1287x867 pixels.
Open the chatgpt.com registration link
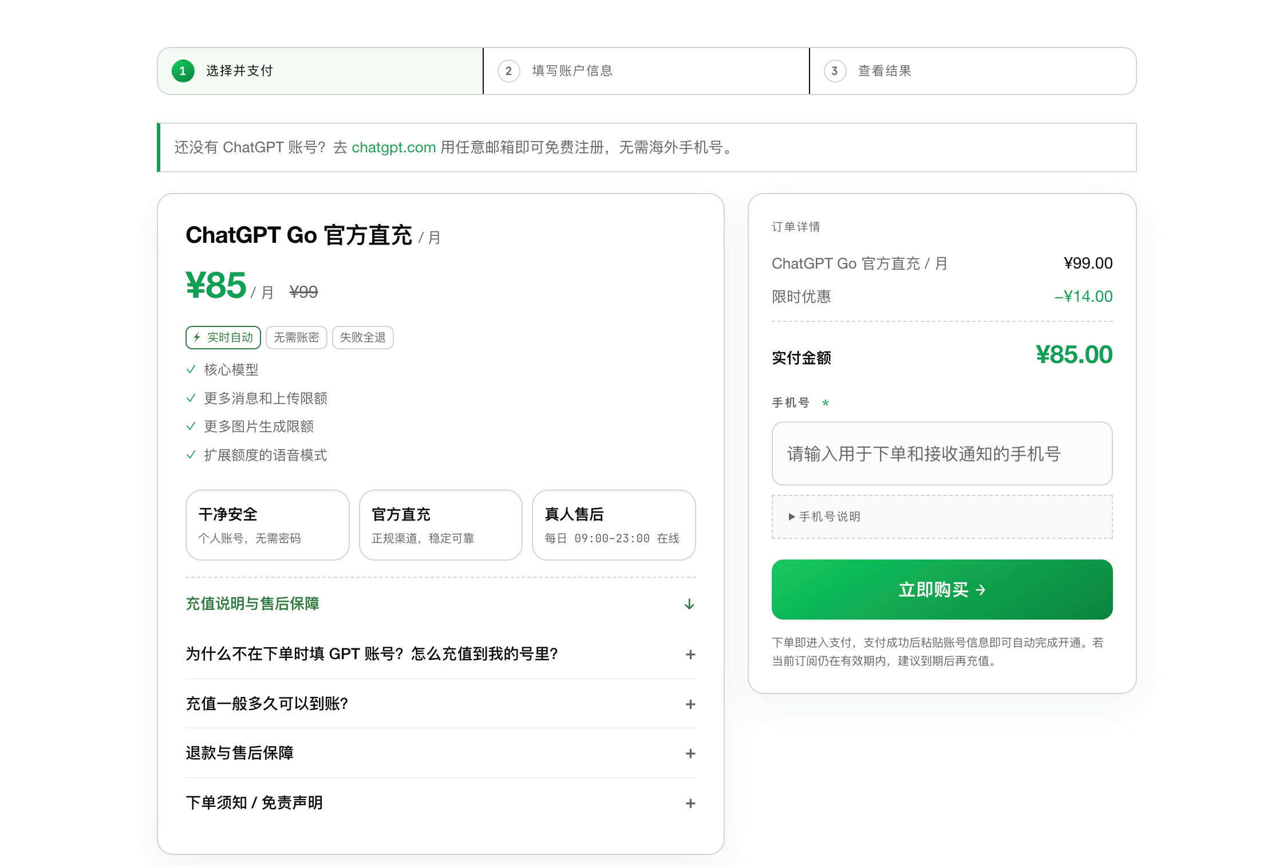394,148
